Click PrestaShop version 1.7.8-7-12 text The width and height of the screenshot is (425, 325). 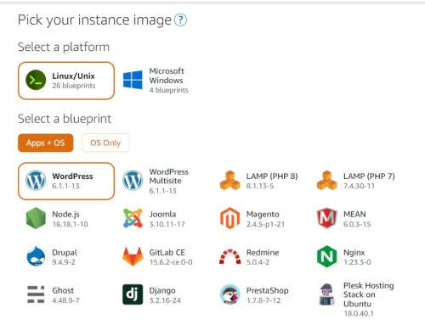tap(263, 300)
